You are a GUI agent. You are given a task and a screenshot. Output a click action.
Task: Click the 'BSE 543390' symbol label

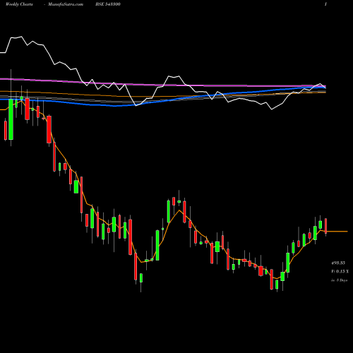(x=108, y=4)
